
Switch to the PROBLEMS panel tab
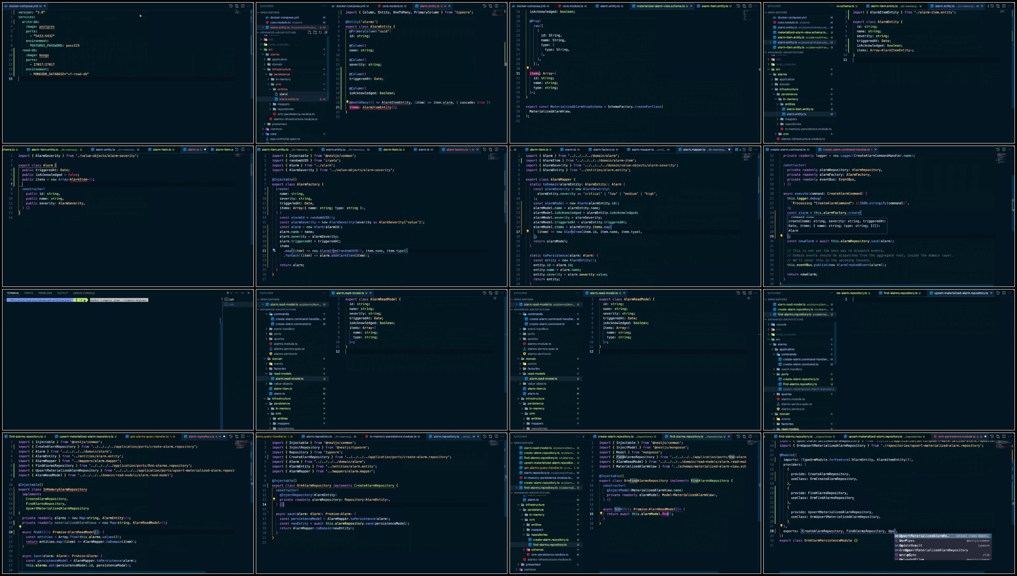pyautogui.click(x=45, y=293)
